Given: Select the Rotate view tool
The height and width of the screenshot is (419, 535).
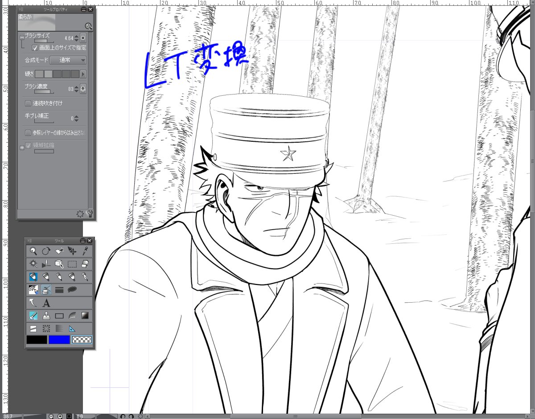Looking at the screenshot, I should (45, 251).
